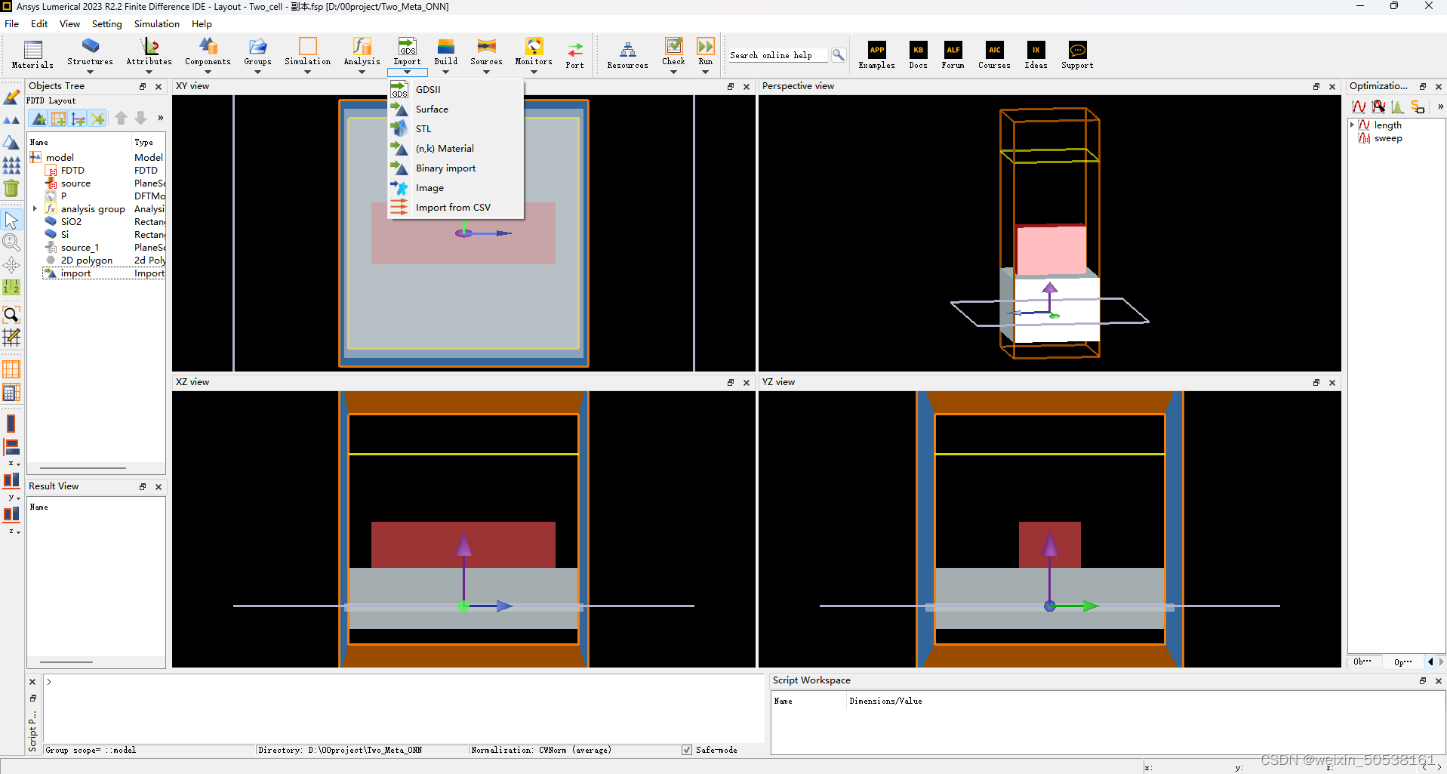Image resolution: width=1447 pixels, height=774 pixels.
Task: Click the S-parameter sweep icon in Optimization panel
Action: [1419, 106]
